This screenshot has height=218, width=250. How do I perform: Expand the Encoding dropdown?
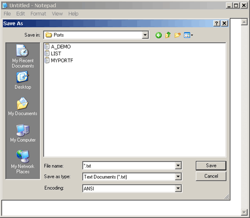[x=178, y=189]
